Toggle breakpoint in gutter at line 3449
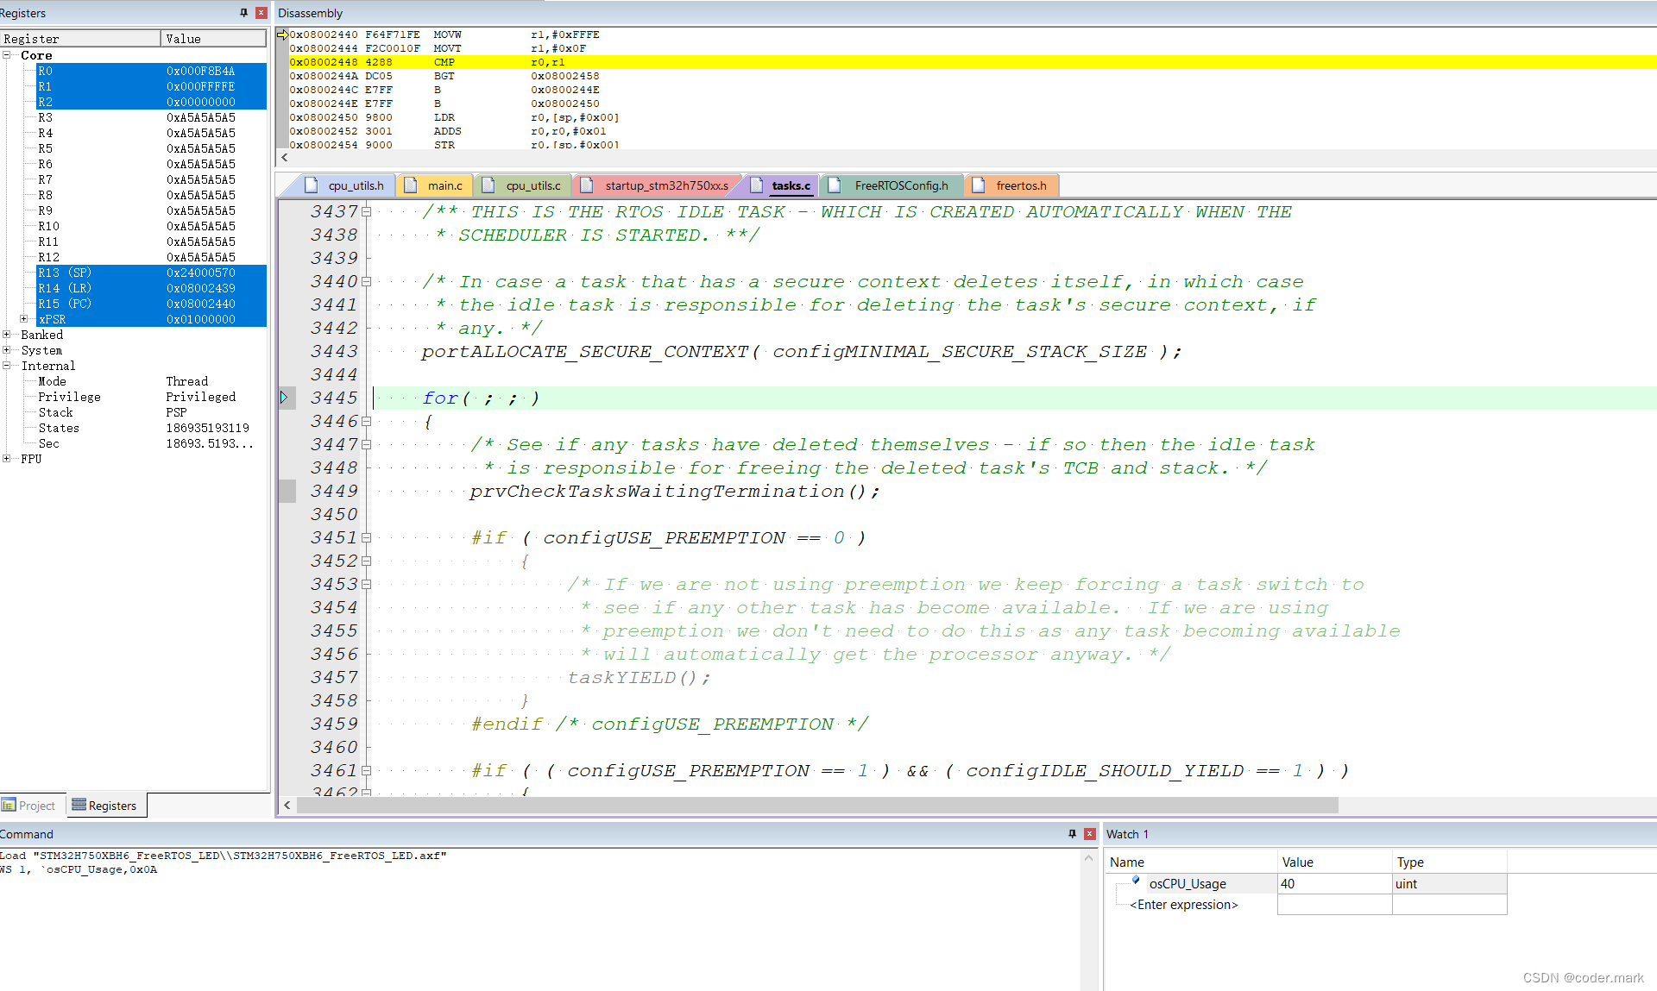1657x991 pixels. coord(287,491)
